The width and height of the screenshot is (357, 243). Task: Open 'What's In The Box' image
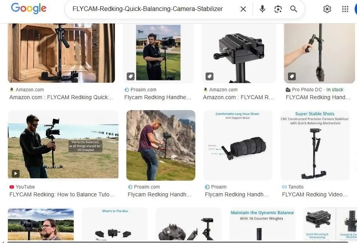[115, 224]
